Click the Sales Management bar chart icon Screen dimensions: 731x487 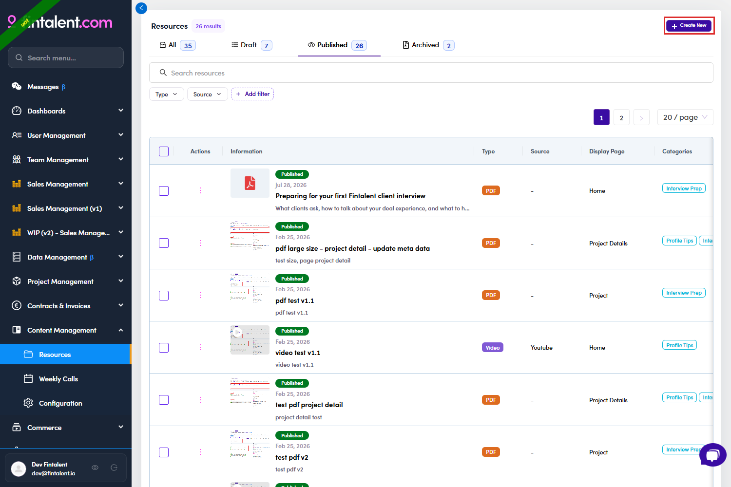click(17, 184)
